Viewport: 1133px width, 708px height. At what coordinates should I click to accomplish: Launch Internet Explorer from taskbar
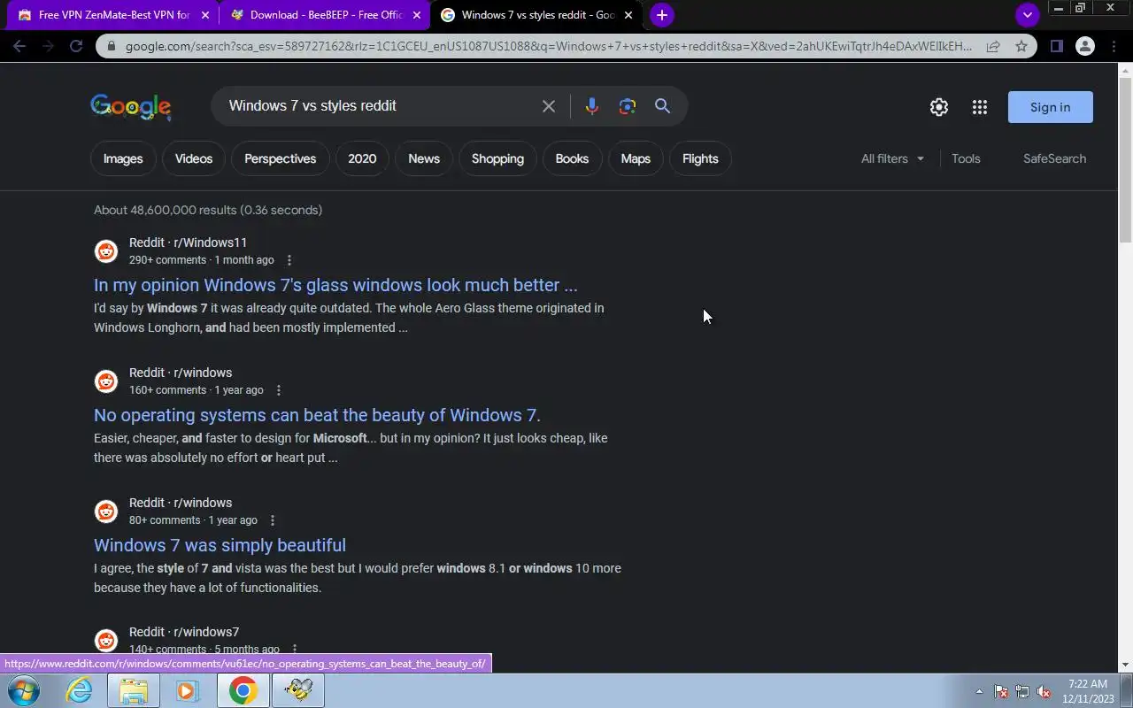[x=80, y=690]
